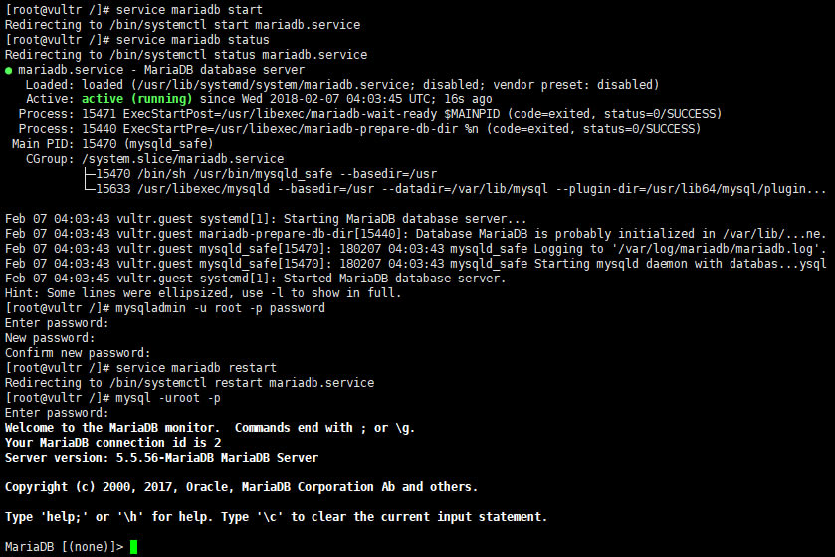Click the 'Copyright (c) 2000, 2017' line

click(x=241, y=487)
